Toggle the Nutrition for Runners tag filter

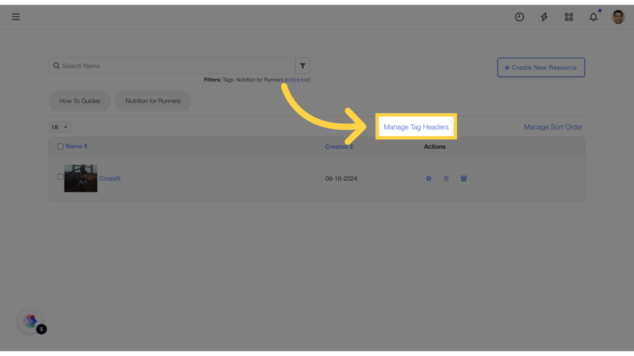click(153, 101)
